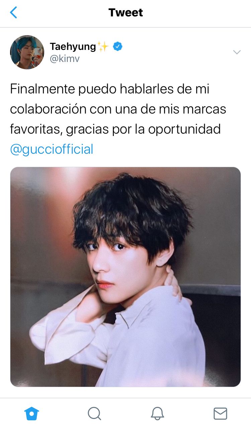This screenshot has height=431, width=251.
Task: Tap the sparkles emoji beside Taehyung
Action: coord(103,47)
